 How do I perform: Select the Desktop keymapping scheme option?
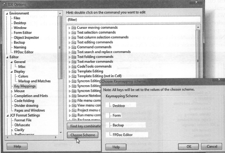tap(119, 105)
